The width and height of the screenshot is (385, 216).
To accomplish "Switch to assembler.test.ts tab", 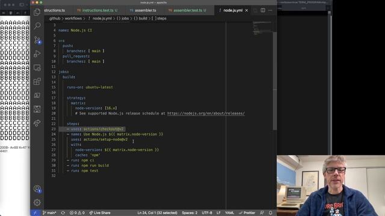I will coord(188,10).
